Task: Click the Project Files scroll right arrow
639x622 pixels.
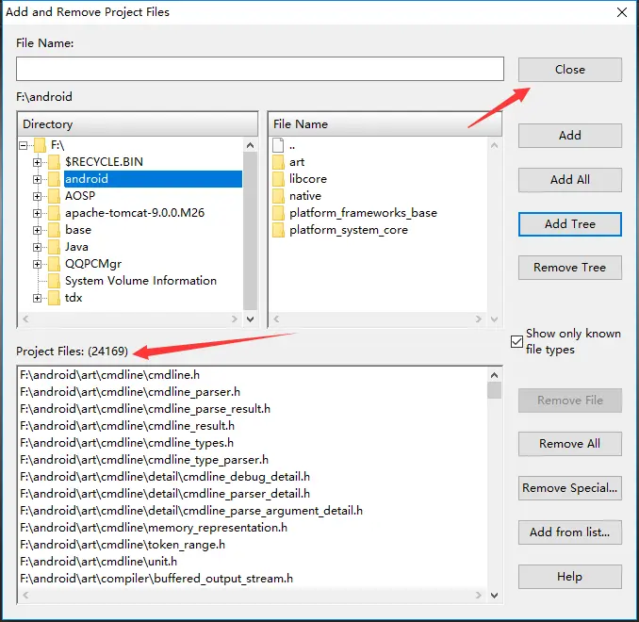Action: coord(479,596)
